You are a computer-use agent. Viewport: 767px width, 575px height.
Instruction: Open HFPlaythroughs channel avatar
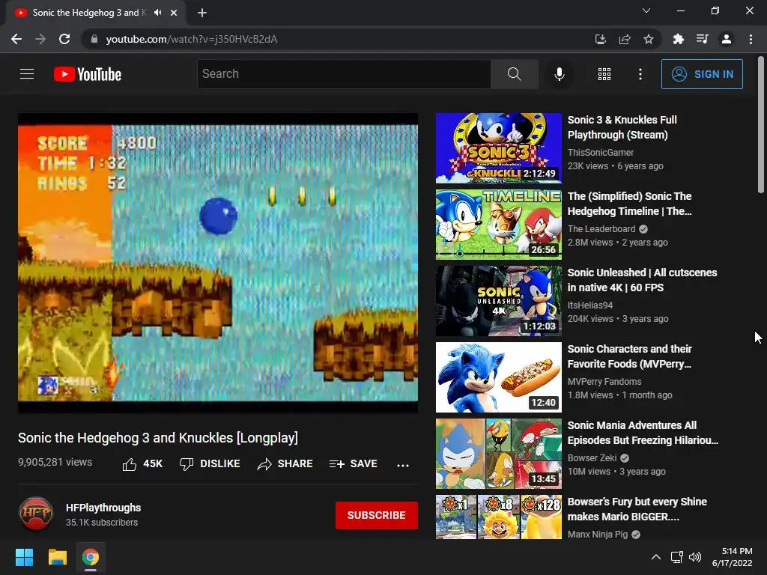click(x=36, y=514)
